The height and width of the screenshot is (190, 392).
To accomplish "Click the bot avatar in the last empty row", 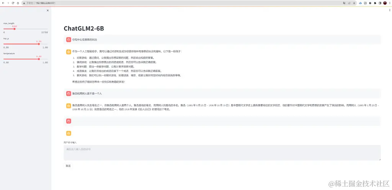I will 69,133.
